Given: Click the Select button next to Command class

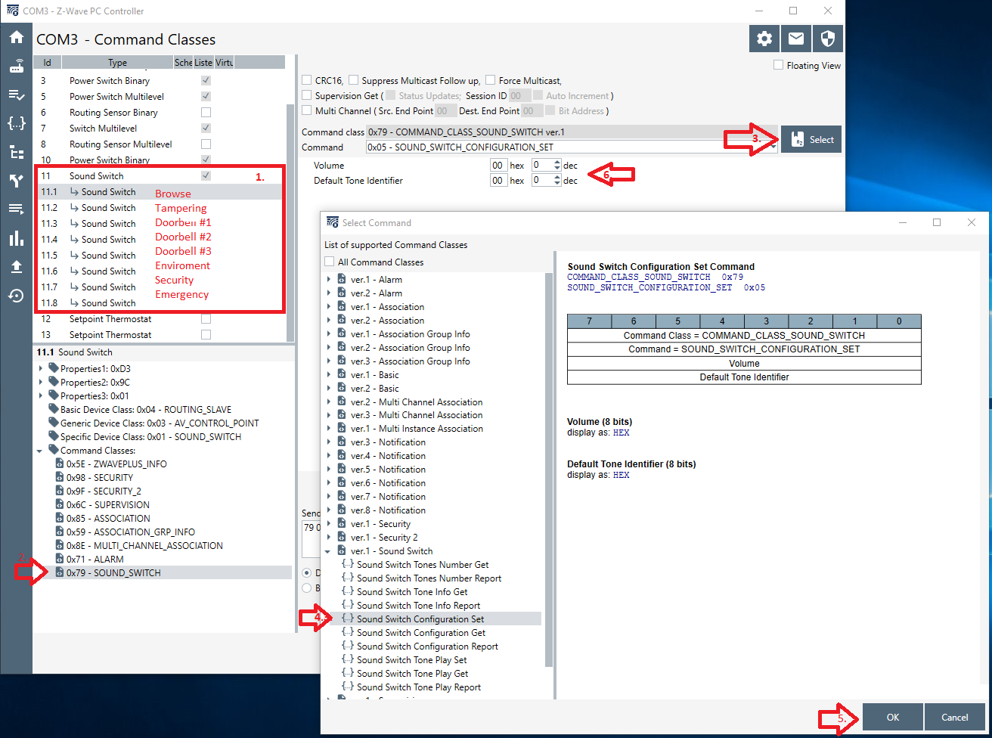Looking at the screenshot, I should tap(811, 138).
